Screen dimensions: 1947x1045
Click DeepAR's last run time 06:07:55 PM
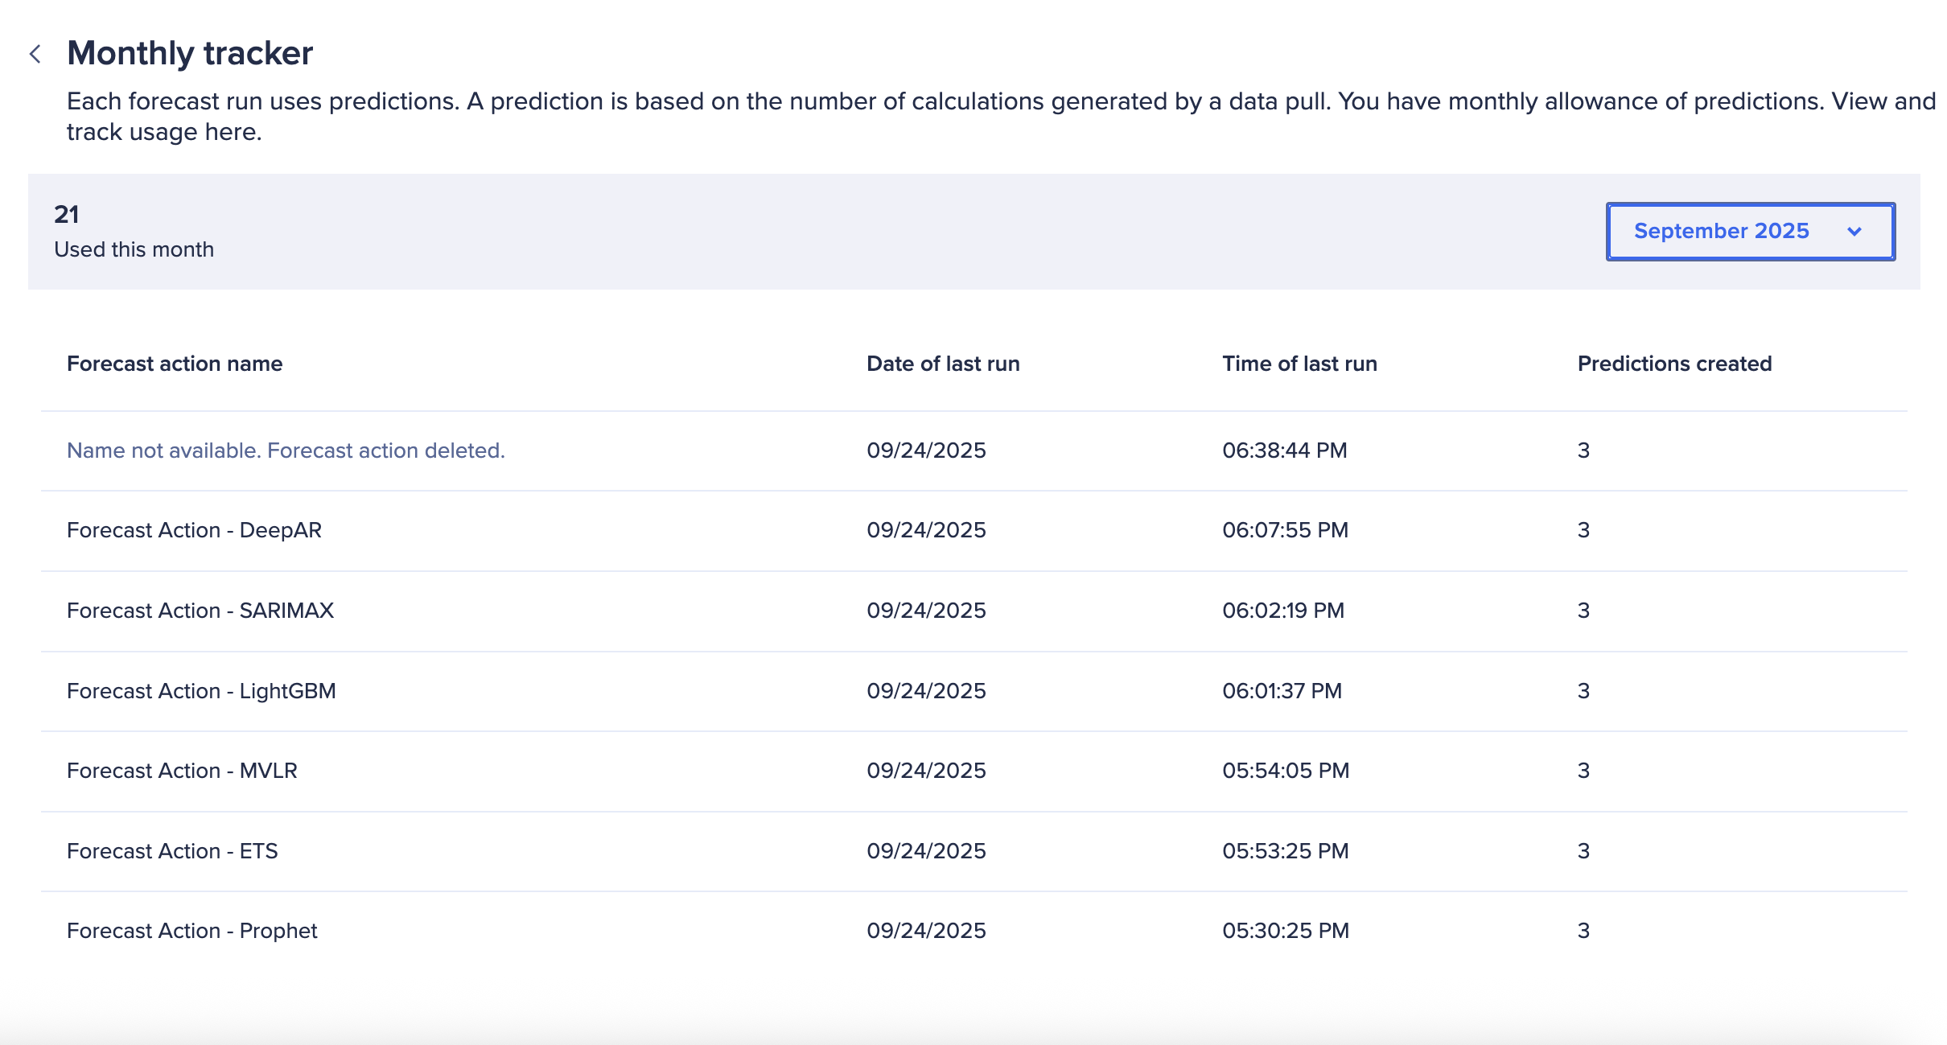[1284, 530]
